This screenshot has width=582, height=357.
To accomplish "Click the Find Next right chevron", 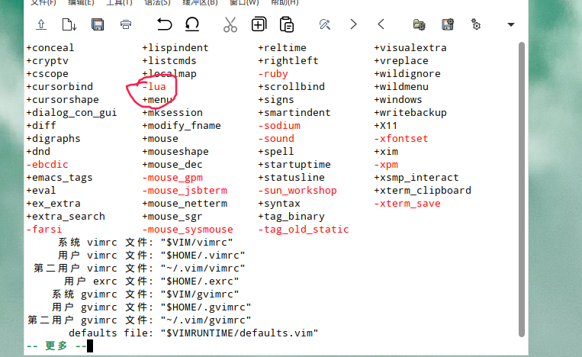I will (x=353, y=24).
